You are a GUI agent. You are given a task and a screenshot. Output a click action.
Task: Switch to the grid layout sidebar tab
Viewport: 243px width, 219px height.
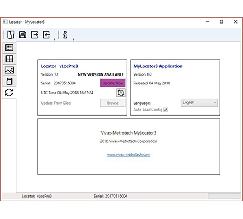[x=9, y=59]
